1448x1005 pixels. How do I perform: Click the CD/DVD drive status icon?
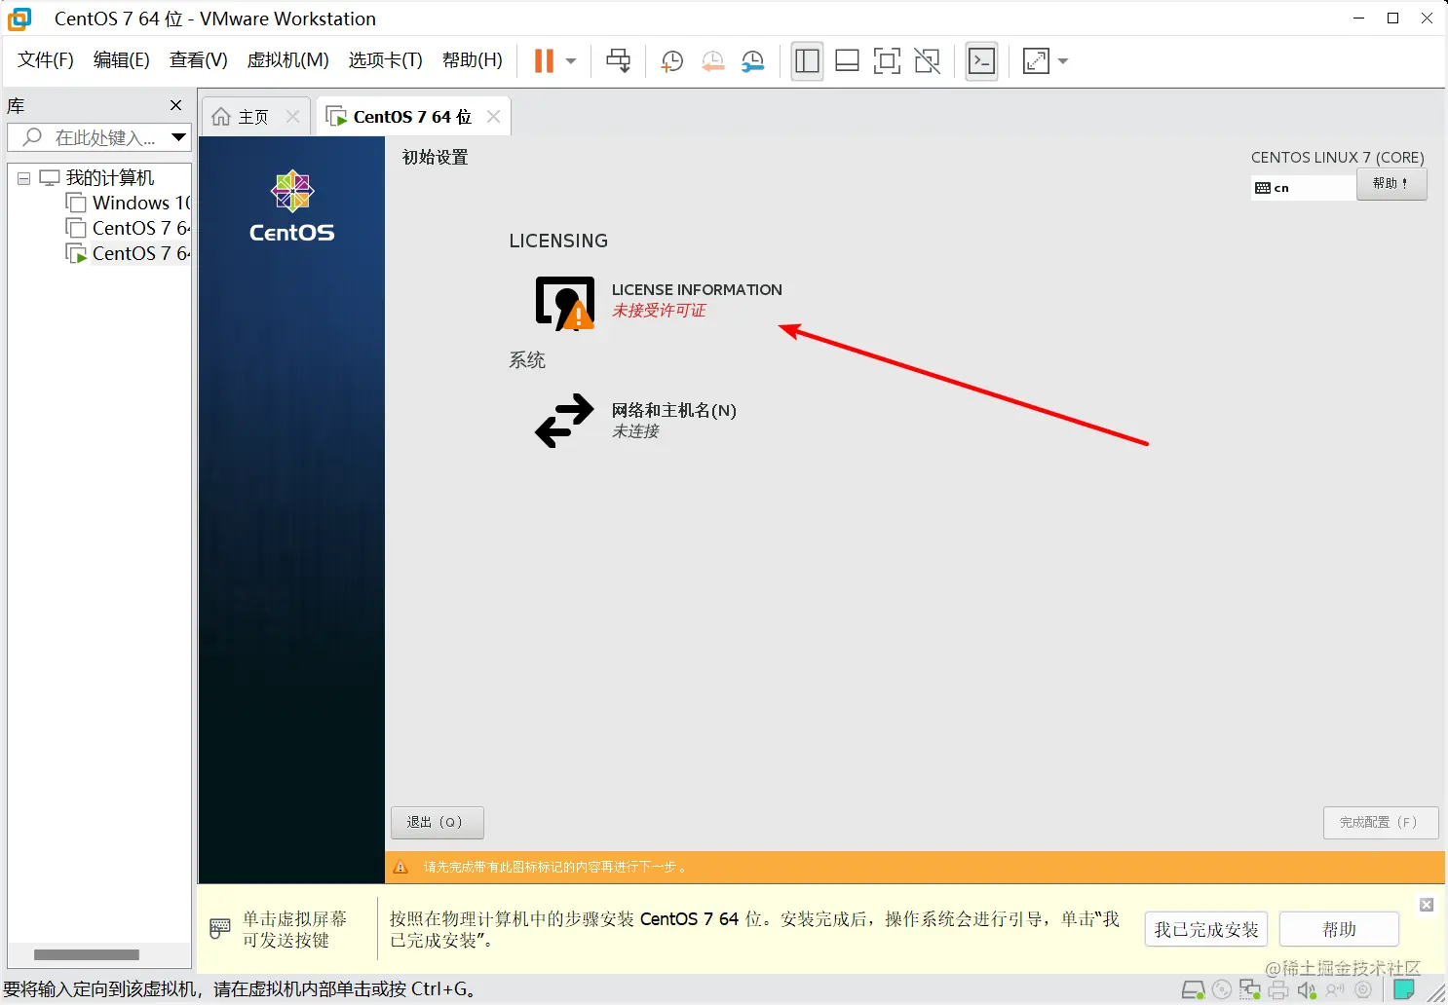(1222, 990)
